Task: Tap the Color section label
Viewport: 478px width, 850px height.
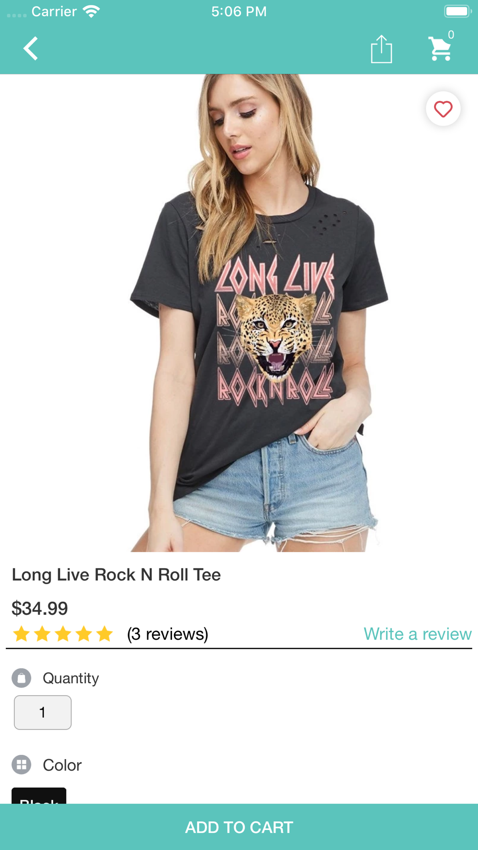Action: [62, 765]
